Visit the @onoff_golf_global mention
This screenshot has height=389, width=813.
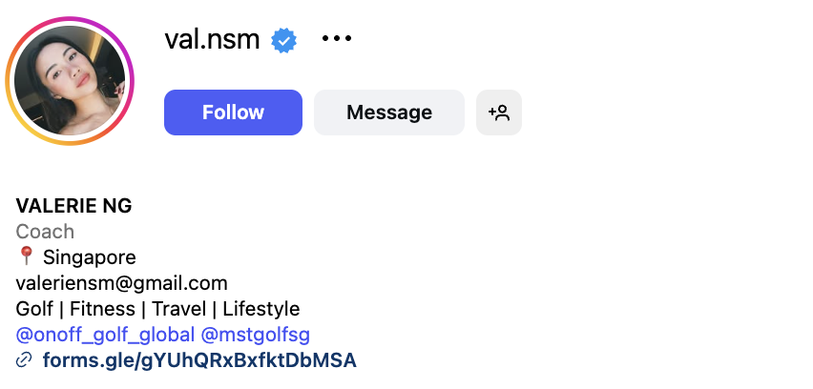coord(105,335)
